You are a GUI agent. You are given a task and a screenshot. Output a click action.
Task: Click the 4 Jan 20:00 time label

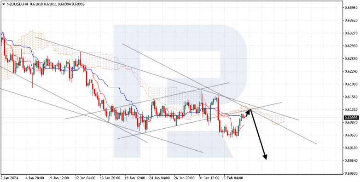[x=35, y=178]
